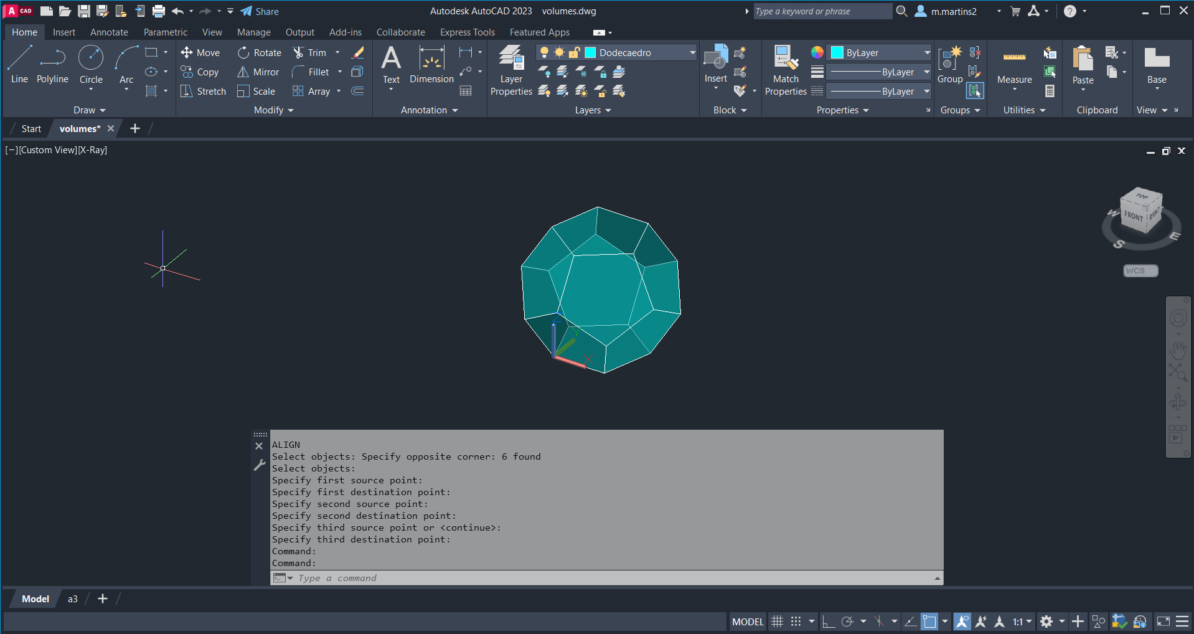Viewport: 1194px width, 634px height.
Task: Select the Circle tool
Action: (x=91, y=64)
